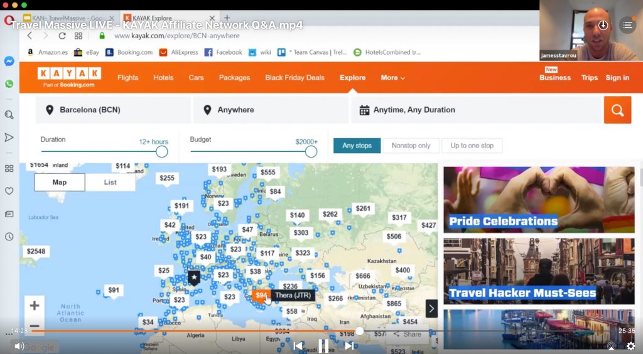This screenshot has width=643, height=354.
Task: Click the video progress bar handle
Action: click(x=359, y=331)
